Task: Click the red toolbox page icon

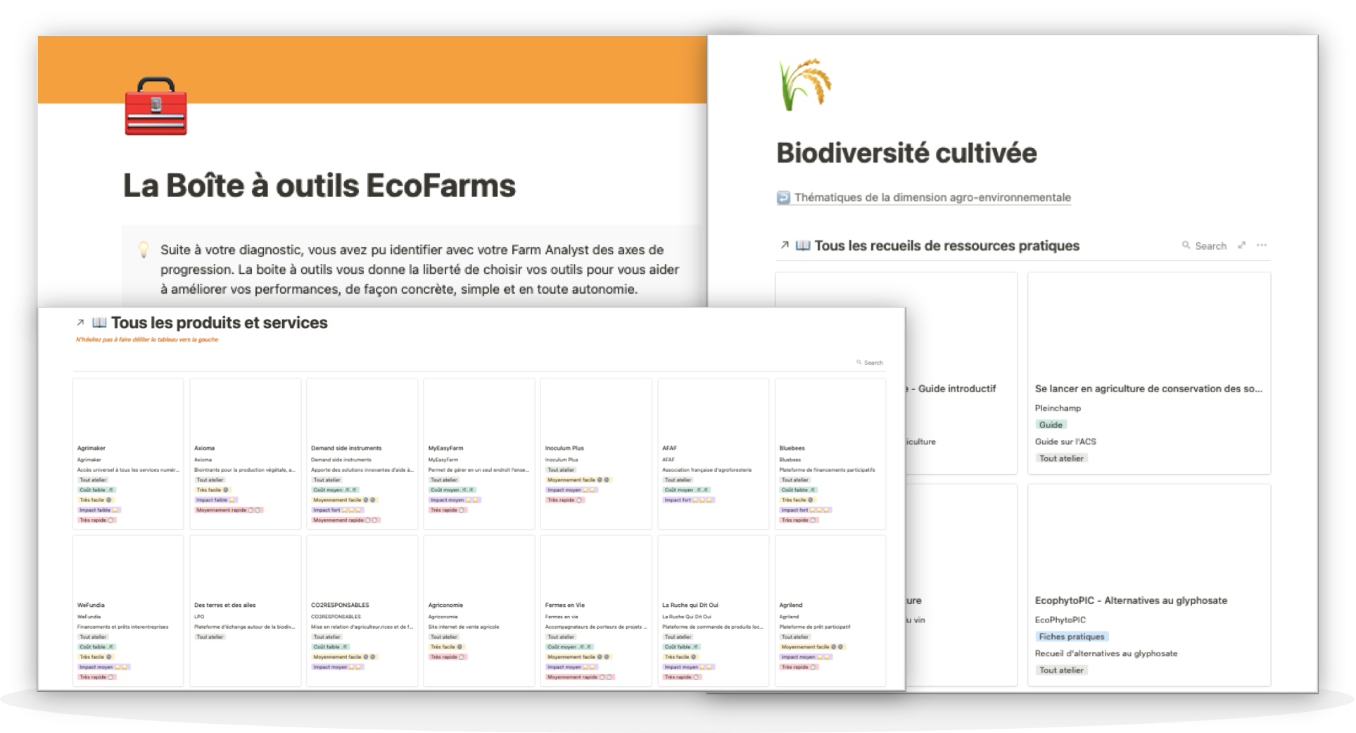Action: 156,106
